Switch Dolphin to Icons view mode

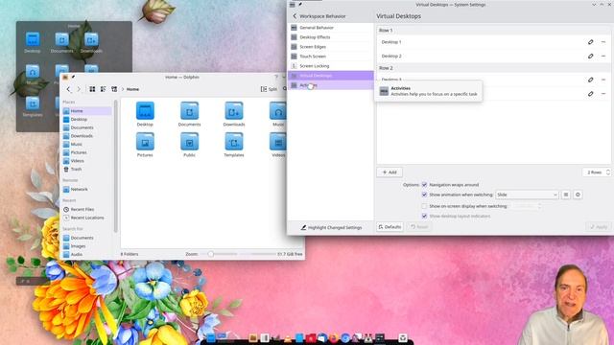[92, 89]
